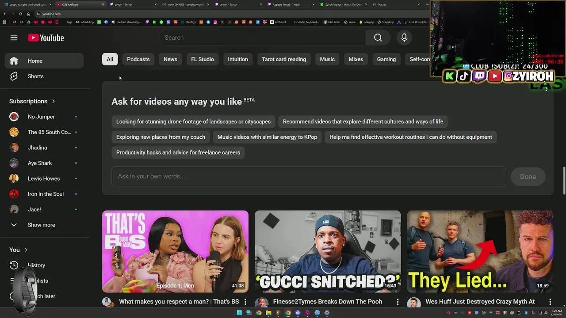The width and height of the screenshot is (566, 318).
Task: Open the Obs Timer bookmark
Action: point(332,22)
